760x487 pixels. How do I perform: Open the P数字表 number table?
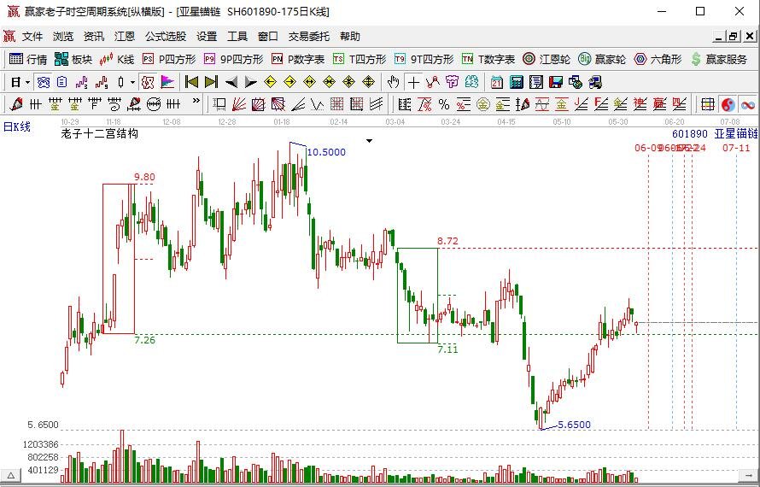point(298,59)
